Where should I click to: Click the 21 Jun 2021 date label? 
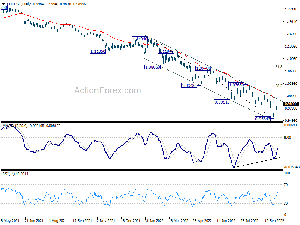pyautogui.click(x=34, y=221)
